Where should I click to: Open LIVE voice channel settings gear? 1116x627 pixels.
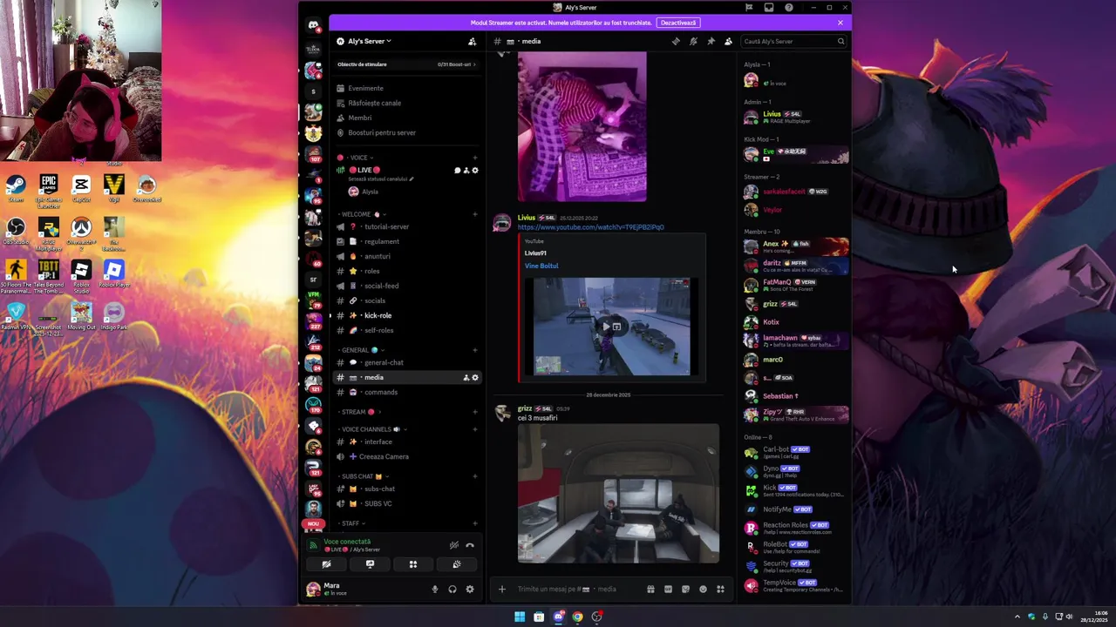point(475,171)
